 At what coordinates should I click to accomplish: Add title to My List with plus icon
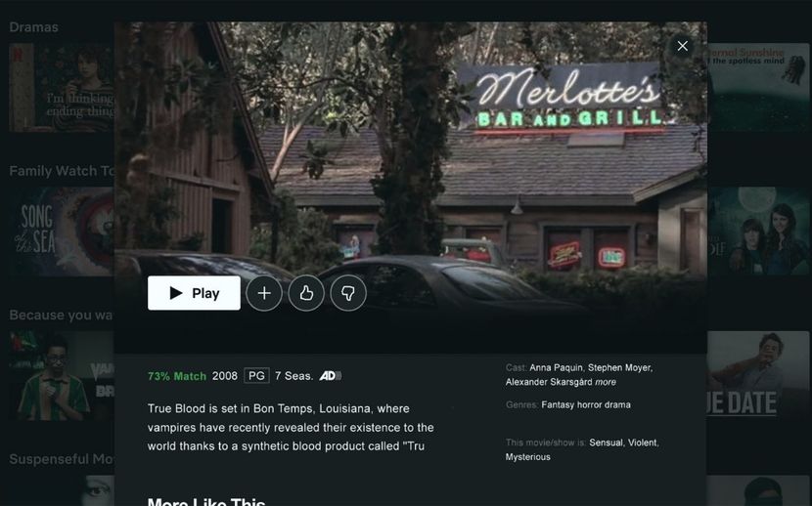(x=264, y=293)
